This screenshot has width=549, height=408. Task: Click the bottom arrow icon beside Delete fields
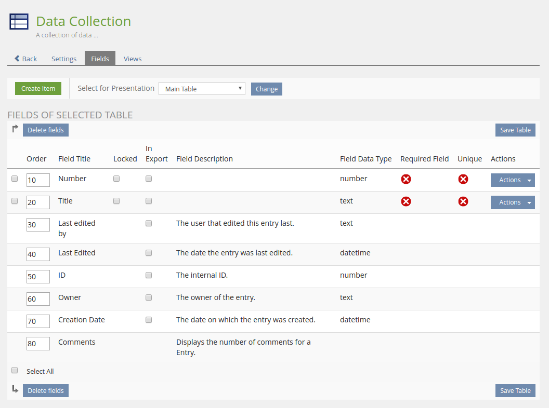(15, 389)
